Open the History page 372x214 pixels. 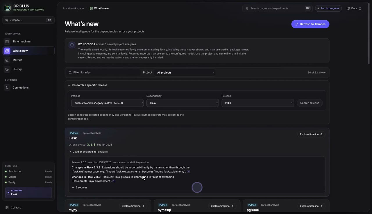coord(28,69)
